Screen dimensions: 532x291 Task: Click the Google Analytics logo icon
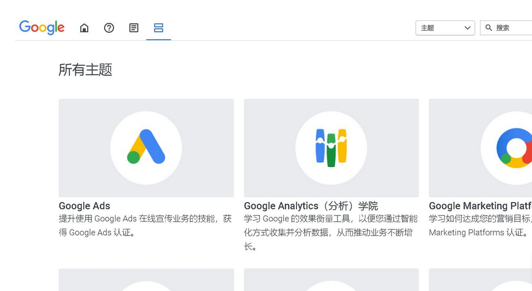click(331, 148)
